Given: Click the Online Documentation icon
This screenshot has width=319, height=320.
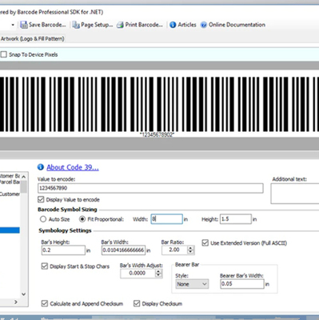Looking at the screenshot, I should pos(204,25).
